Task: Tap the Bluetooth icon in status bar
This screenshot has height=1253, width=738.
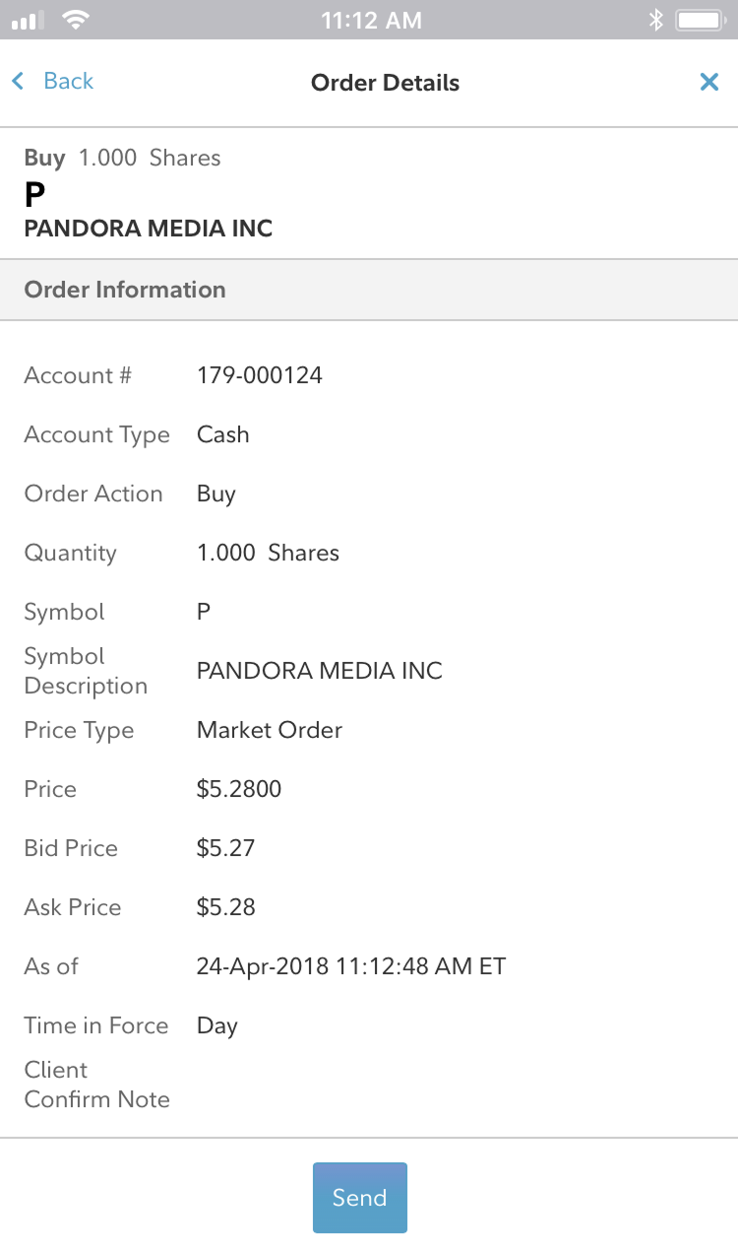Action: click(655, 20)
